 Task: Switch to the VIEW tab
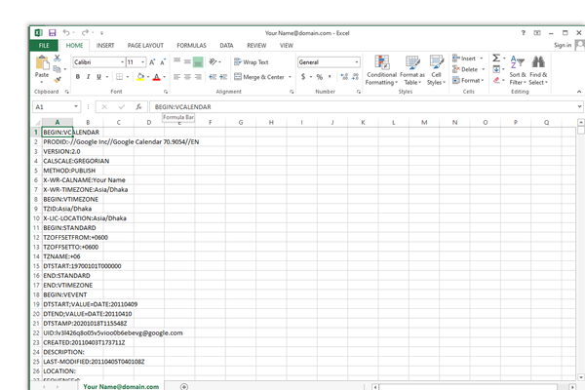click(x=287, y=46)
